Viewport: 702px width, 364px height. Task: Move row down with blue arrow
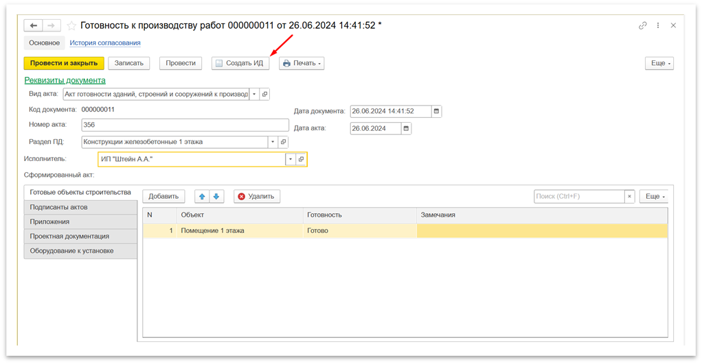tap(216, 196)
